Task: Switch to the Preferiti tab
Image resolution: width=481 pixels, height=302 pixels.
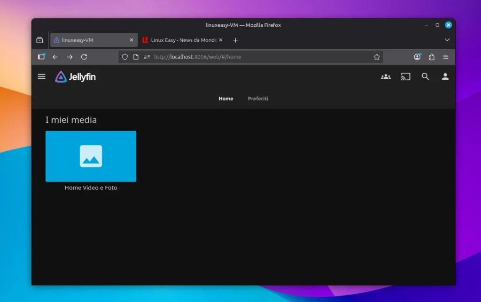Action: click(x=258, y=98)
